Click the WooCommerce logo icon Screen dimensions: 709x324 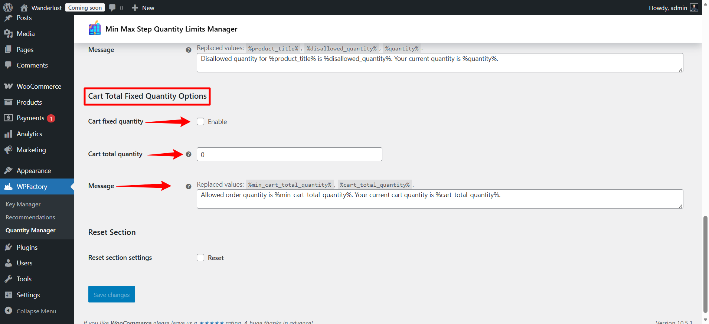[8, 86]
